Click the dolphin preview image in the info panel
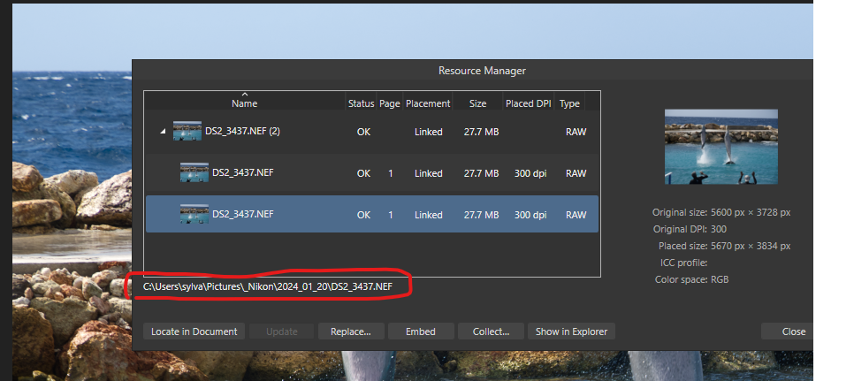 point(721,147)
